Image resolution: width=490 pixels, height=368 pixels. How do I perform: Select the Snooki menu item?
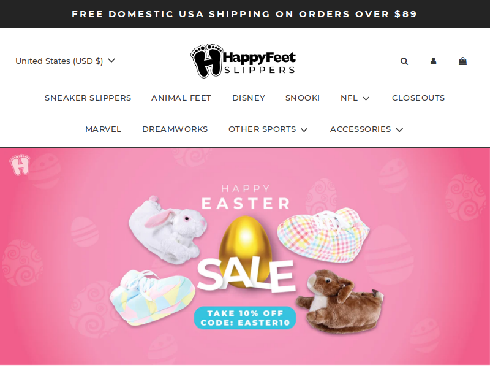(303, 98)
